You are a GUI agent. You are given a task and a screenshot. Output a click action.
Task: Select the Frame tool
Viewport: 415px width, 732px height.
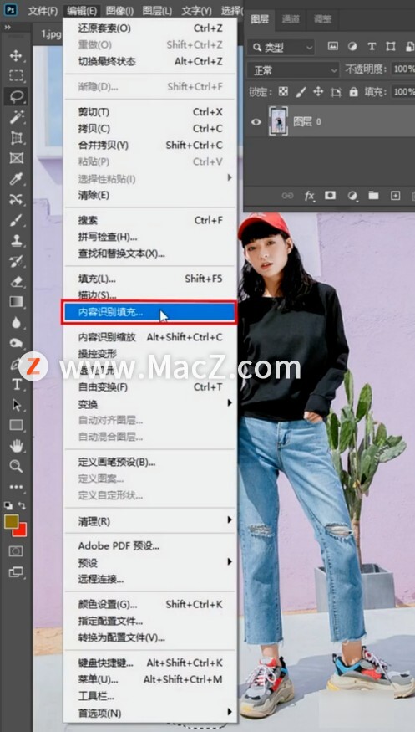16,158
